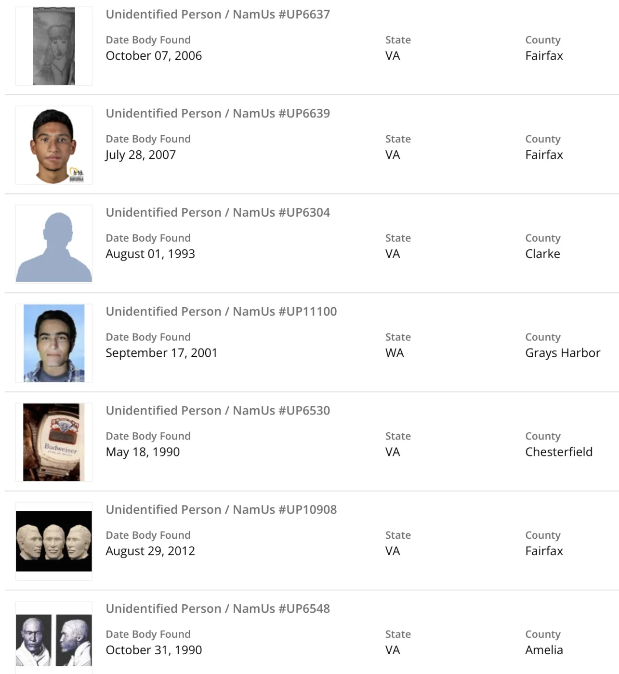
Task: Select the blank silhouette placeholder for UP6304
Action: pos(53,245)
